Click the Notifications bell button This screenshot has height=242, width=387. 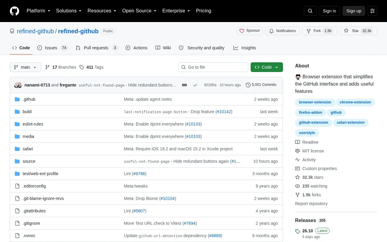point(282,31)
